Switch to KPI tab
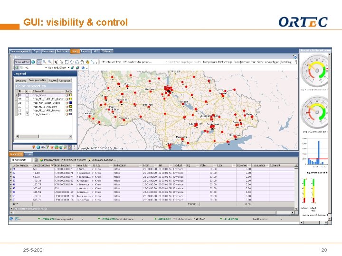 (96, 51)
